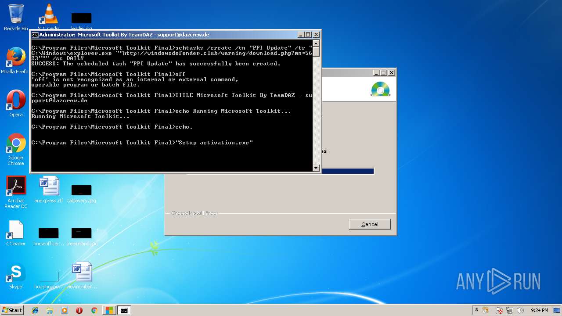Open VLC media player desktop shortcut

[49, 17]
